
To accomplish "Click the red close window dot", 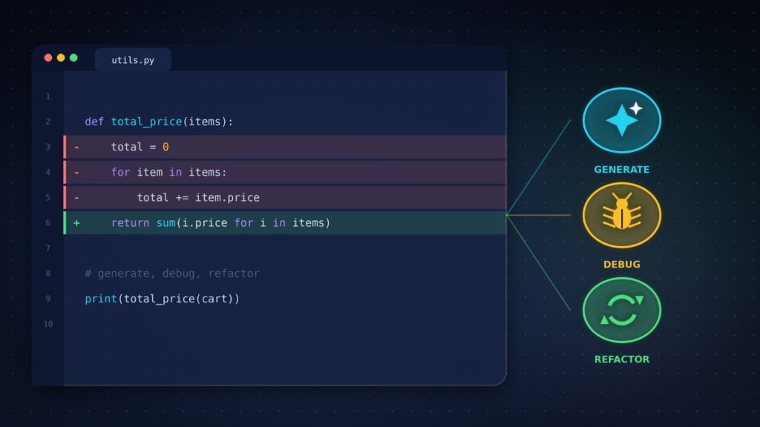I will pos(48,58).
